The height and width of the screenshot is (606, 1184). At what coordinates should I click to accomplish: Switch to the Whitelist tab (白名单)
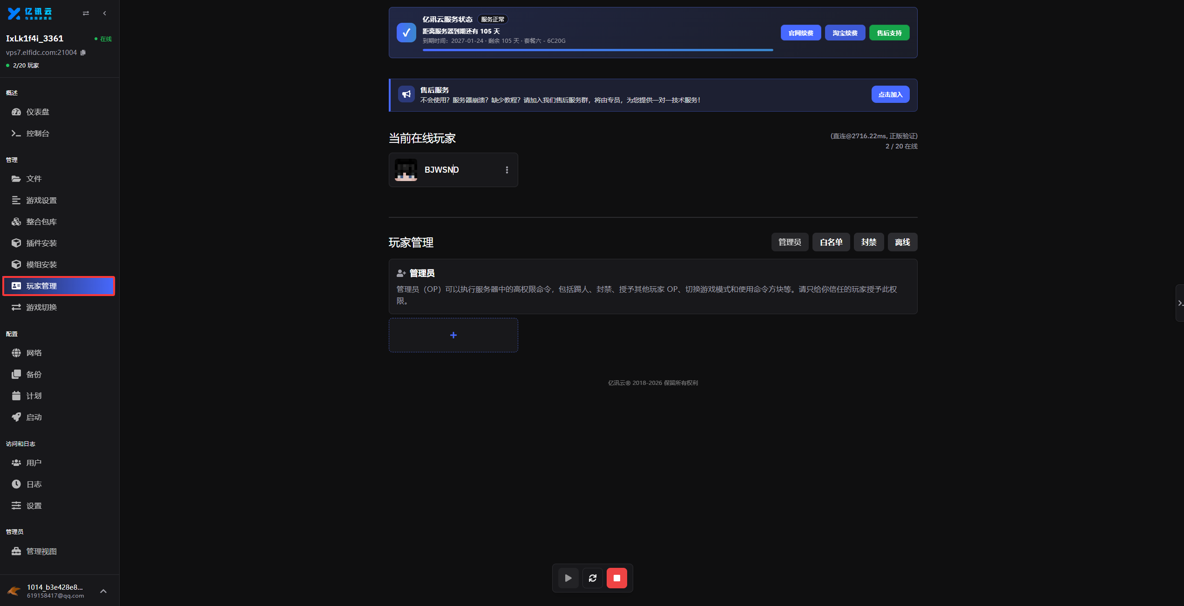831,242
